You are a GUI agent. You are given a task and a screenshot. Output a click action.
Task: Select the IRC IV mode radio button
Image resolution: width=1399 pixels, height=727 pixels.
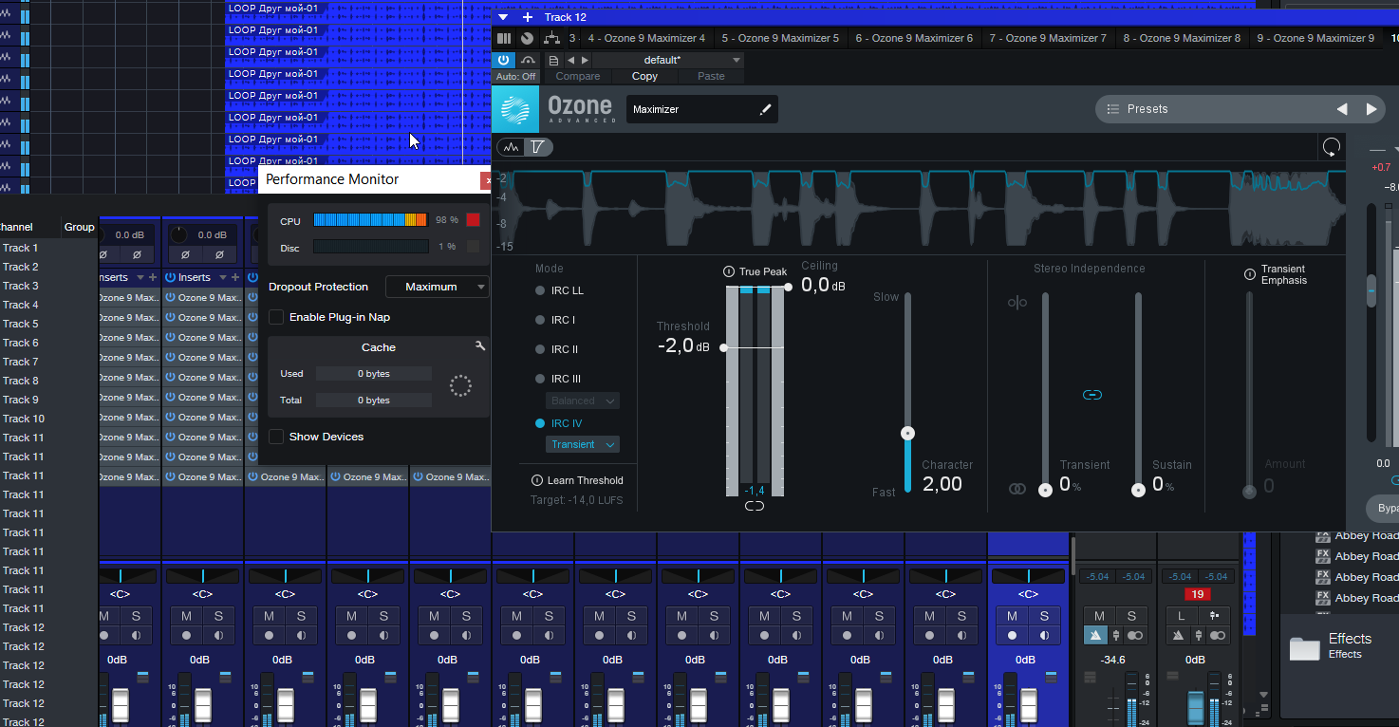coord(540,423)
